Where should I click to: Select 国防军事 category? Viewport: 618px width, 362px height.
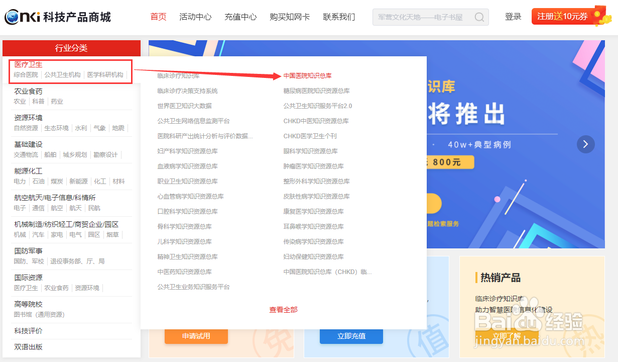pos(29,251)
